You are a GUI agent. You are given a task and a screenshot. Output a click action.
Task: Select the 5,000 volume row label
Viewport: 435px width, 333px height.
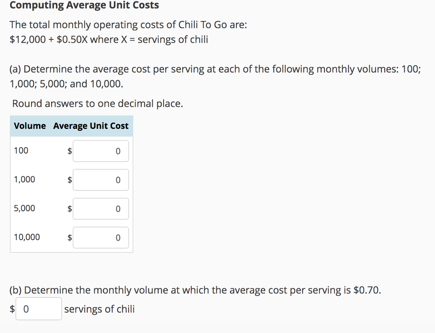(x=24, y=208)
